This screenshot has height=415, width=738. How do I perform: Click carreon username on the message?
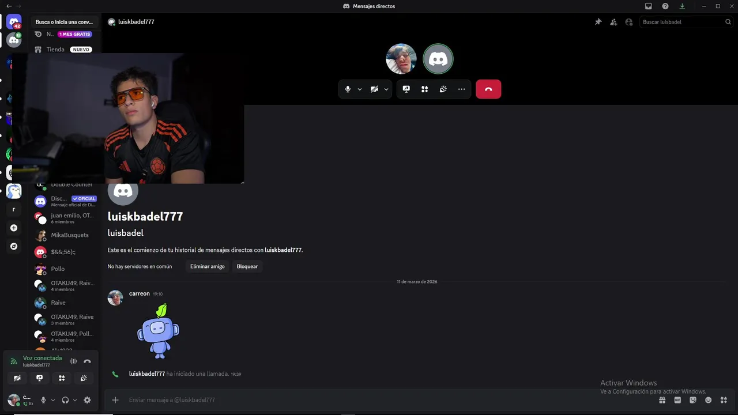(x=140, y=293)
